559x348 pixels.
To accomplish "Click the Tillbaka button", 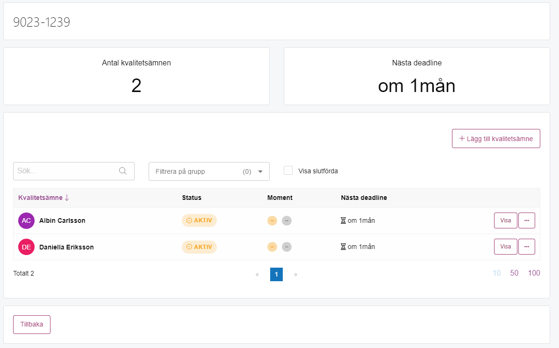I will coord(32,325).
